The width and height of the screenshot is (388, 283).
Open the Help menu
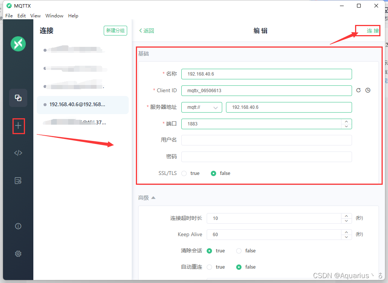tap(73, 16)
